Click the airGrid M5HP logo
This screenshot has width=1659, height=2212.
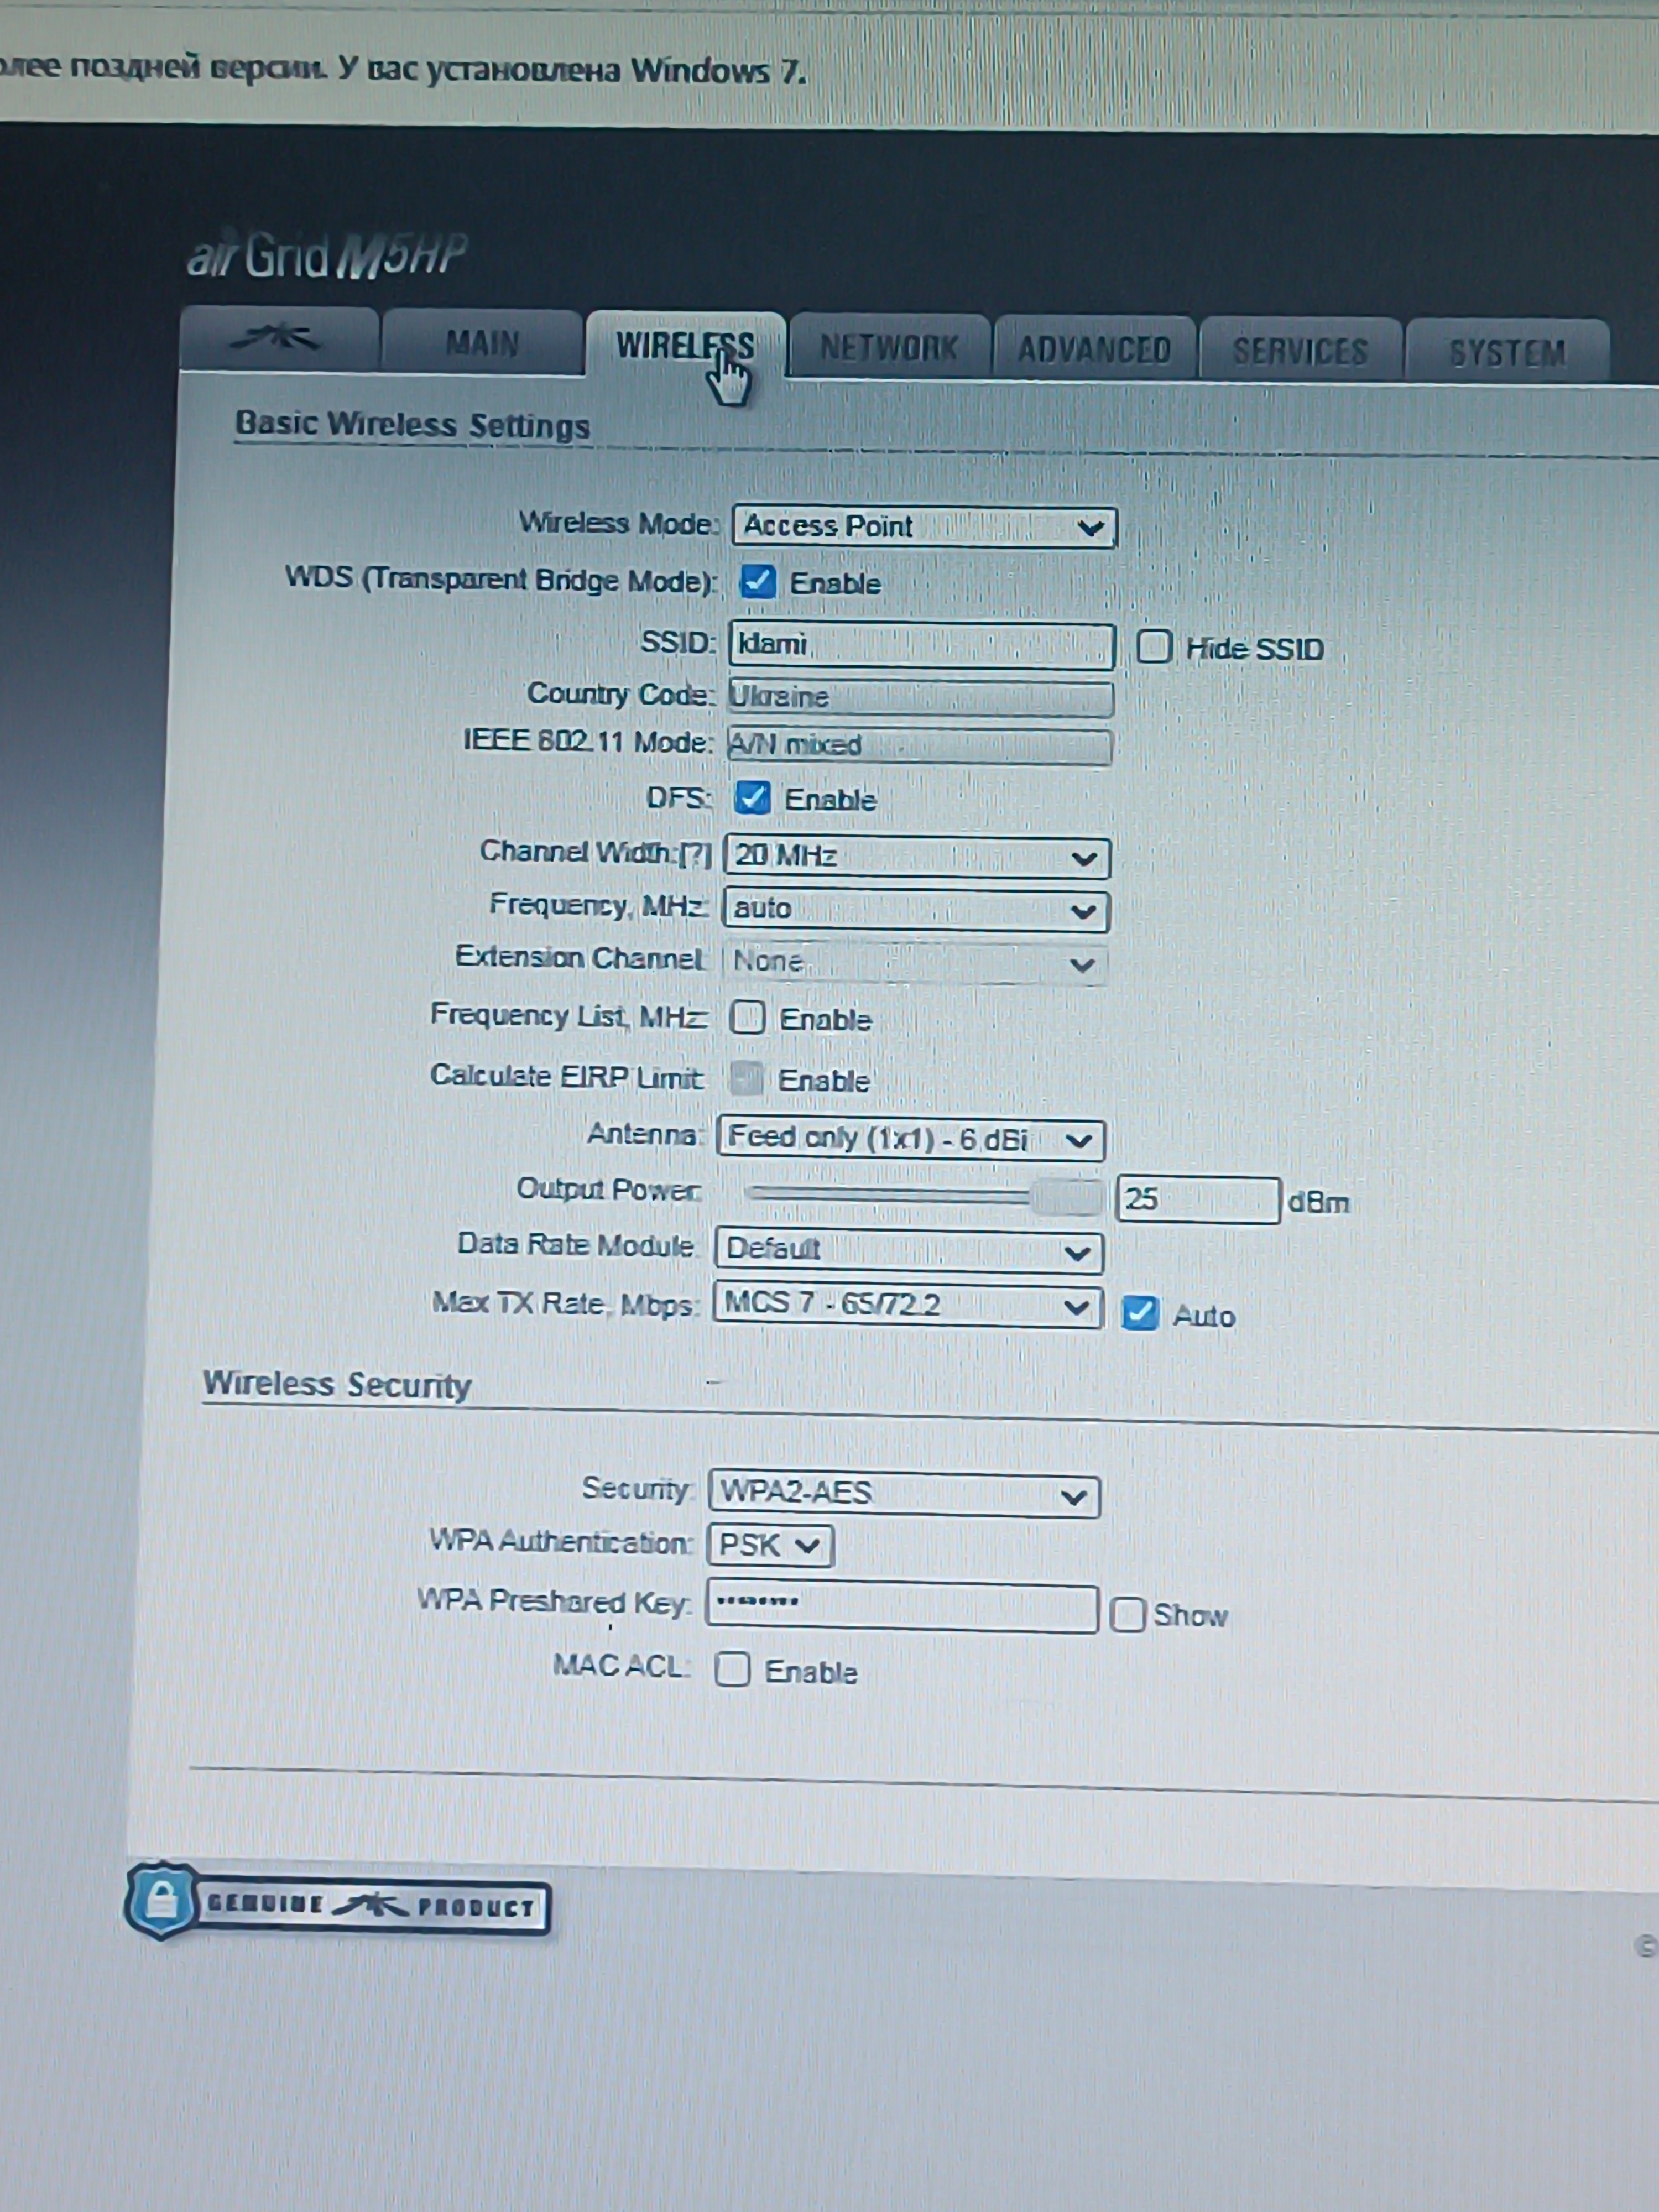point(327,256)
